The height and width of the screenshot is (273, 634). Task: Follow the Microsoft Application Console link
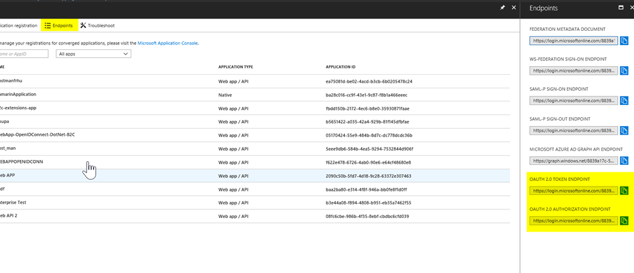167,43
